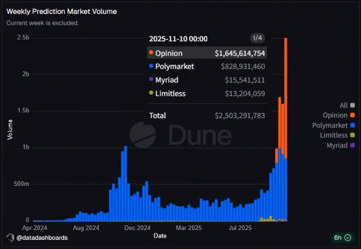This screenshot has height=249, width=361.
Task: Click the 2.5b y-axis label
Action: (23, 38)
